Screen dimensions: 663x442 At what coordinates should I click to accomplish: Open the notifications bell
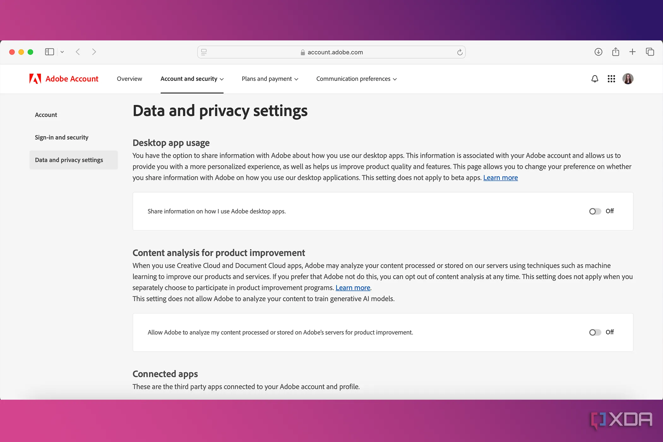click(x=594, y=79)
